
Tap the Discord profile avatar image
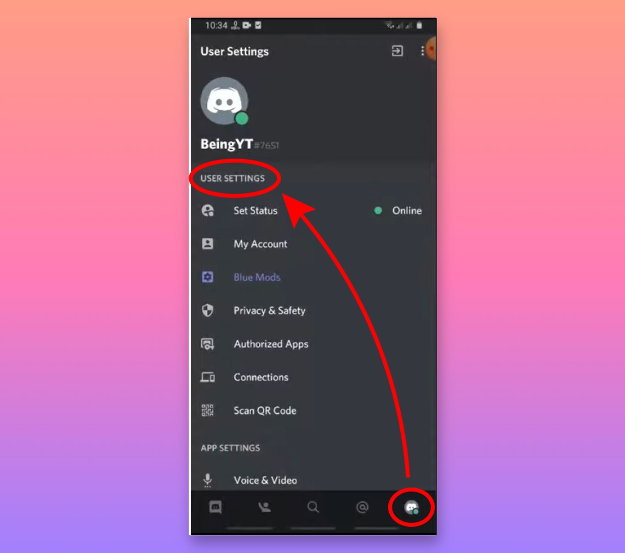point(224,100)
